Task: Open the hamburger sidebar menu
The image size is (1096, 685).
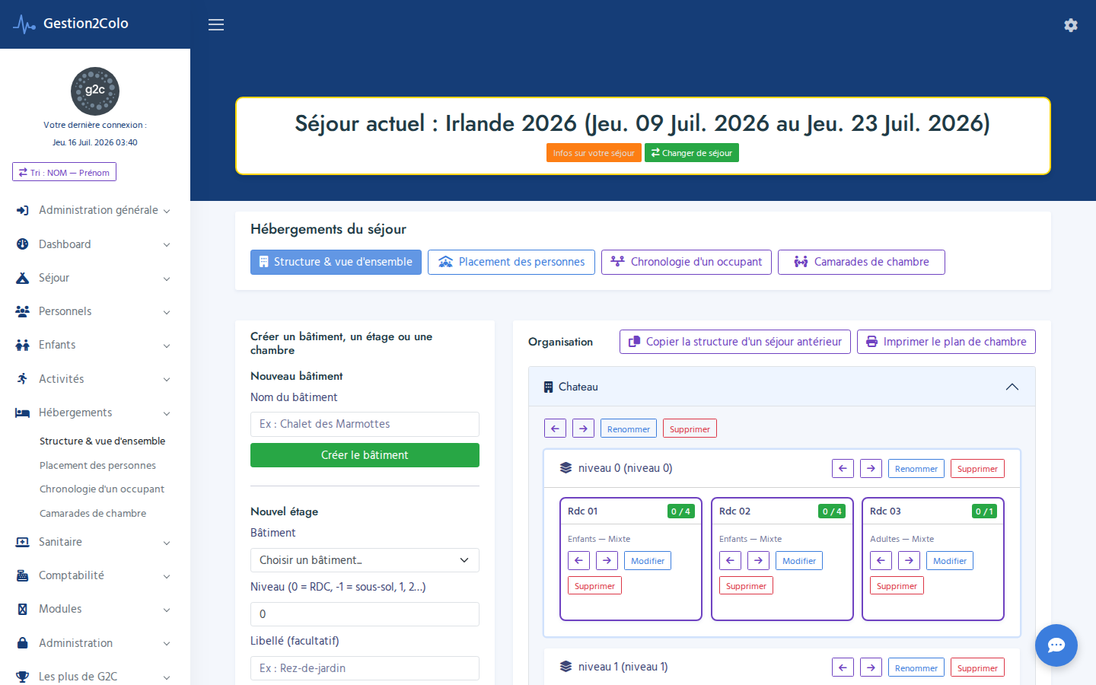Action: coord(216,24)
